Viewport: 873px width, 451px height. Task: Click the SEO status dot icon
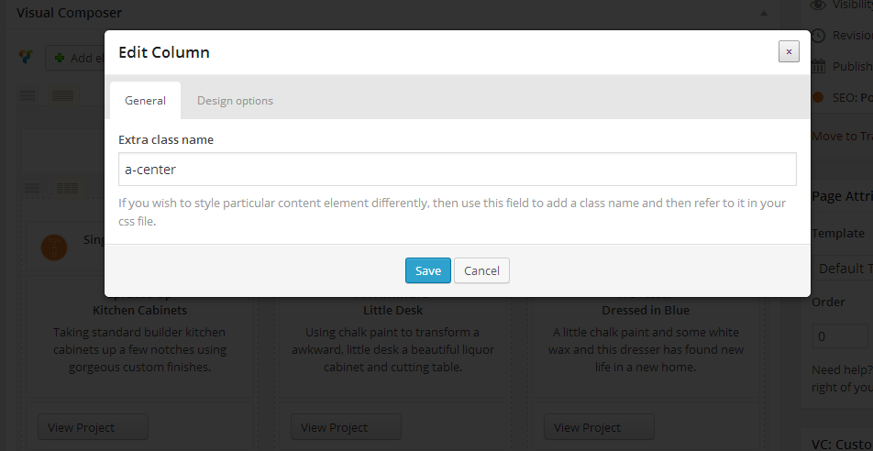click(x=819, y=96)
